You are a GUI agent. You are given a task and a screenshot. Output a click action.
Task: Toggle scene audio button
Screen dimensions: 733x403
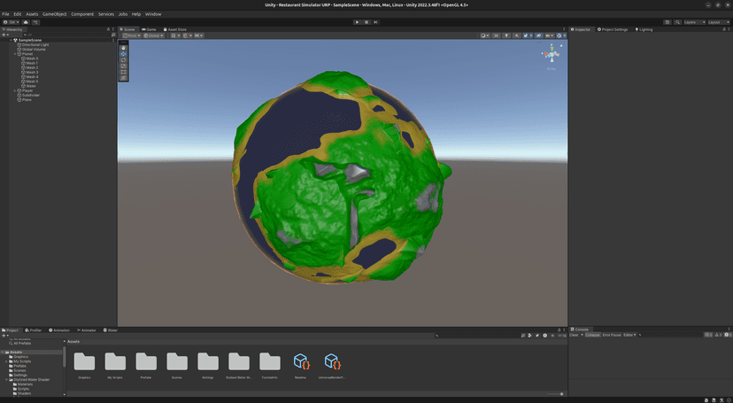coord(517,35)
